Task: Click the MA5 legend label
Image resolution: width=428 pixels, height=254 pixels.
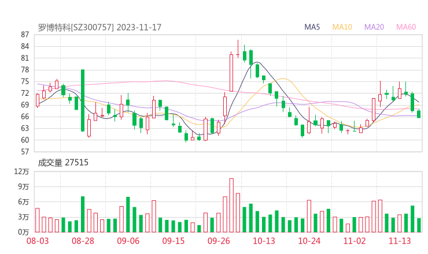Action: pos(312,27)
